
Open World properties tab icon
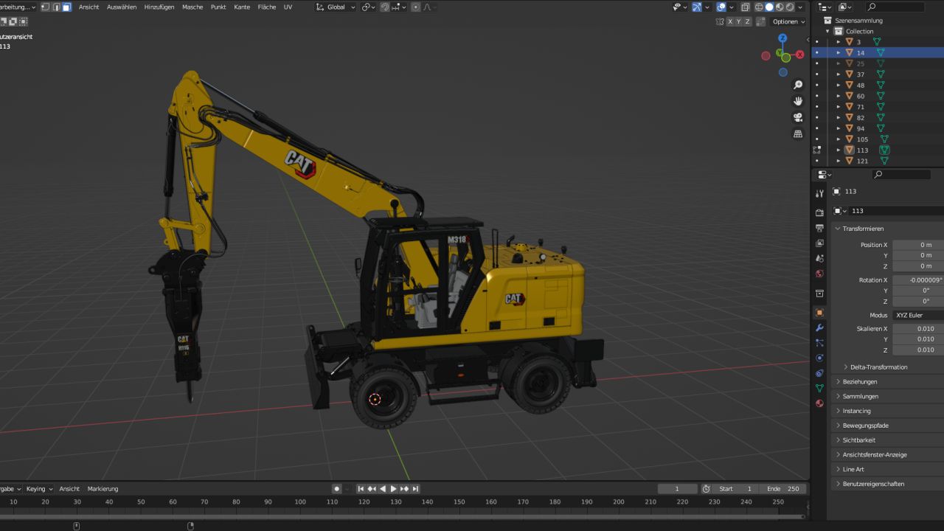coord(819,274)
